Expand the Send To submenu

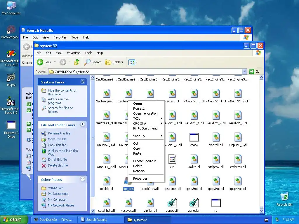[x=146, y=136]
